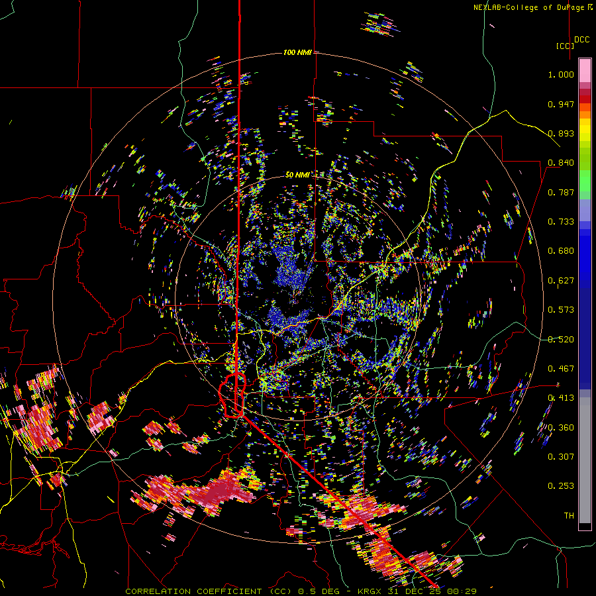Click the KRGX station identifier in caption
The width and height of the screenshot is (596, 596).
pyautogui.click(x=370, y=591)
